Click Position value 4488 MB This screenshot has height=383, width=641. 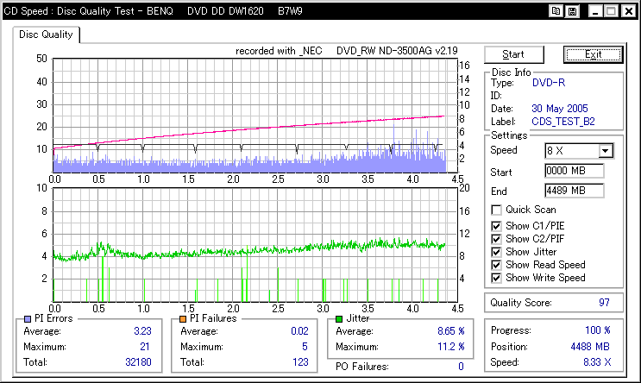[590, 347]
